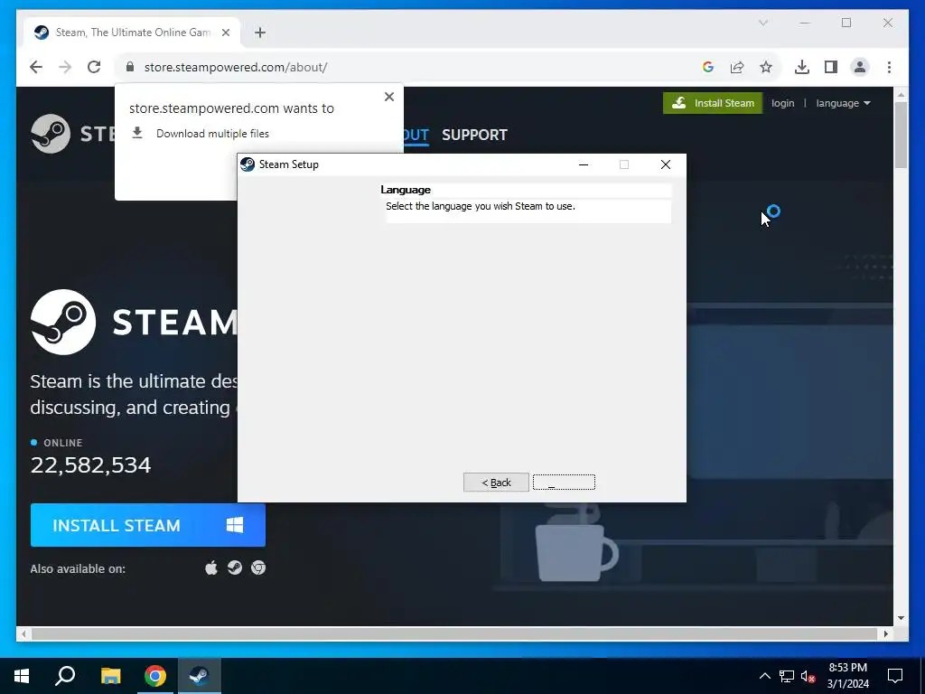Viewport: 925px width, 694px height.
Task: Open Chrome profile avatar
Action: point(860,67)
